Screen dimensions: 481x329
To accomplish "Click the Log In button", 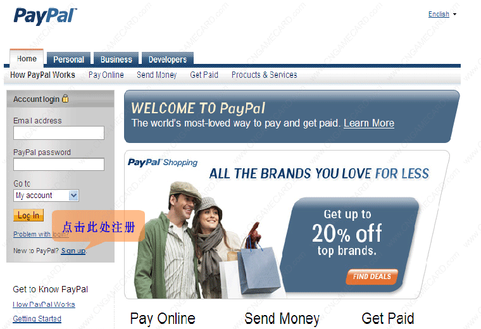I will (x=28, y=215).
